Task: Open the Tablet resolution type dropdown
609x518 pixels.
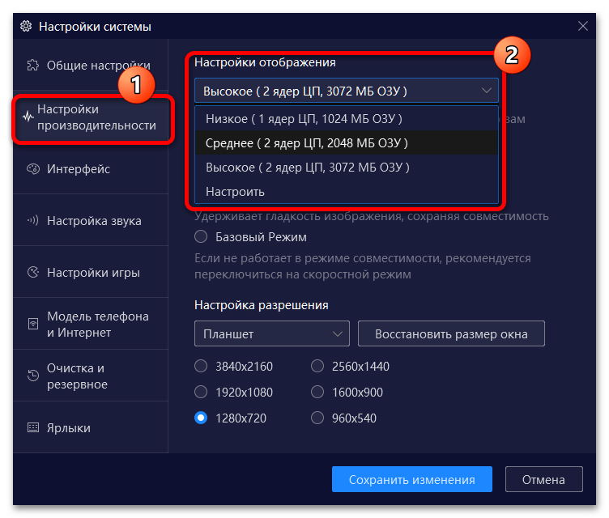Action: [x=271, y=333]
